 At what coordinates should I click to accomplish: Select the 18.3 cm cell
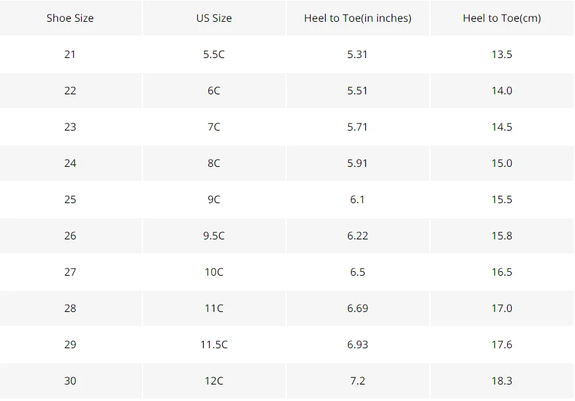pyautogui.click(x=502, y=381)
